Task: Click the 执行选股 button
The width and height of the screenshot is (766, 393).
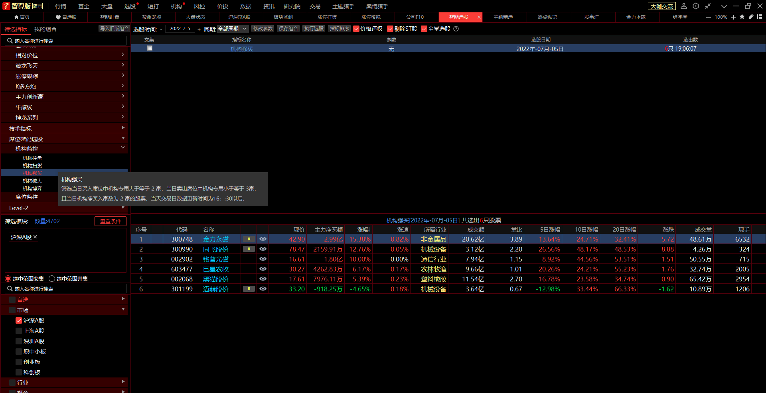Action: pyautogui.click(x=314, y=29)
